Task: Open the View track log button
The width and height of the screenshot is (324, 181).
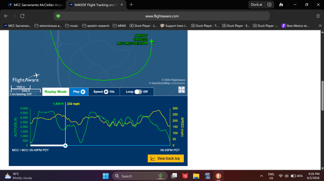Action: [166, 158]
